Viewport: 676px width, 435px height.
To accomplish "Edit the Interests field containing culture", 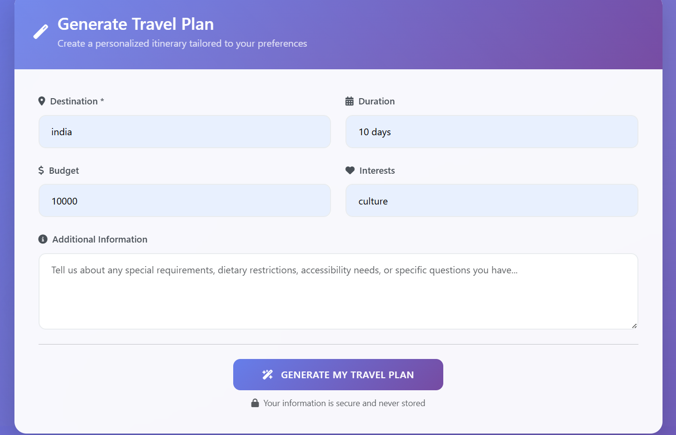I will (491, 201).
